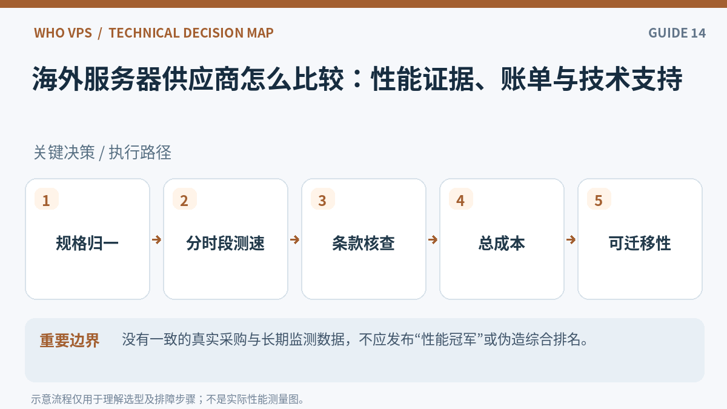
Task: Click the GUIDE 14 label
Action: click(x=677, y=33)
